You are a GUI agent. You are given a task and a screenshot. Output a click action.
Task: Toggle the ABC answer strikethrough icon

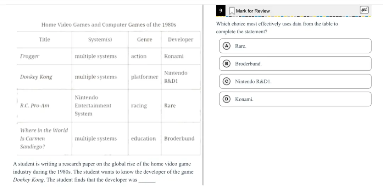click(x=364, y=10)
